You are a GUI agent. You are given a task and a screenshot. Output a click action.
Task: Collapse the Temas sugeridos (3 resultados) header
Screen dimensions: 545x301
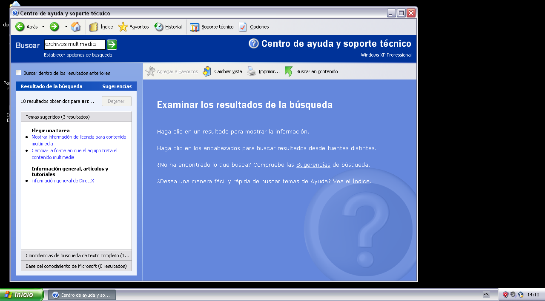[x=76, y=117]
